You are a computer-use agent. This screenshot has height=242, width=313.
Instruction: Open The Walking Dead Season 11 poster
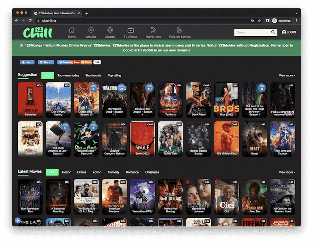[114, 100]
